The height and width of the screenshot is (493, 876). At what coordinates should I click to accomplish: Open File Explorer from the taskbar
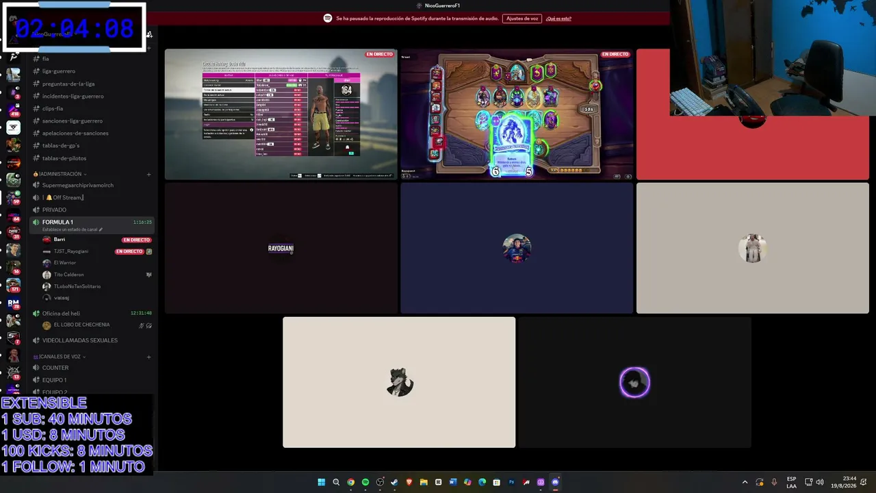tap(424, 482)
